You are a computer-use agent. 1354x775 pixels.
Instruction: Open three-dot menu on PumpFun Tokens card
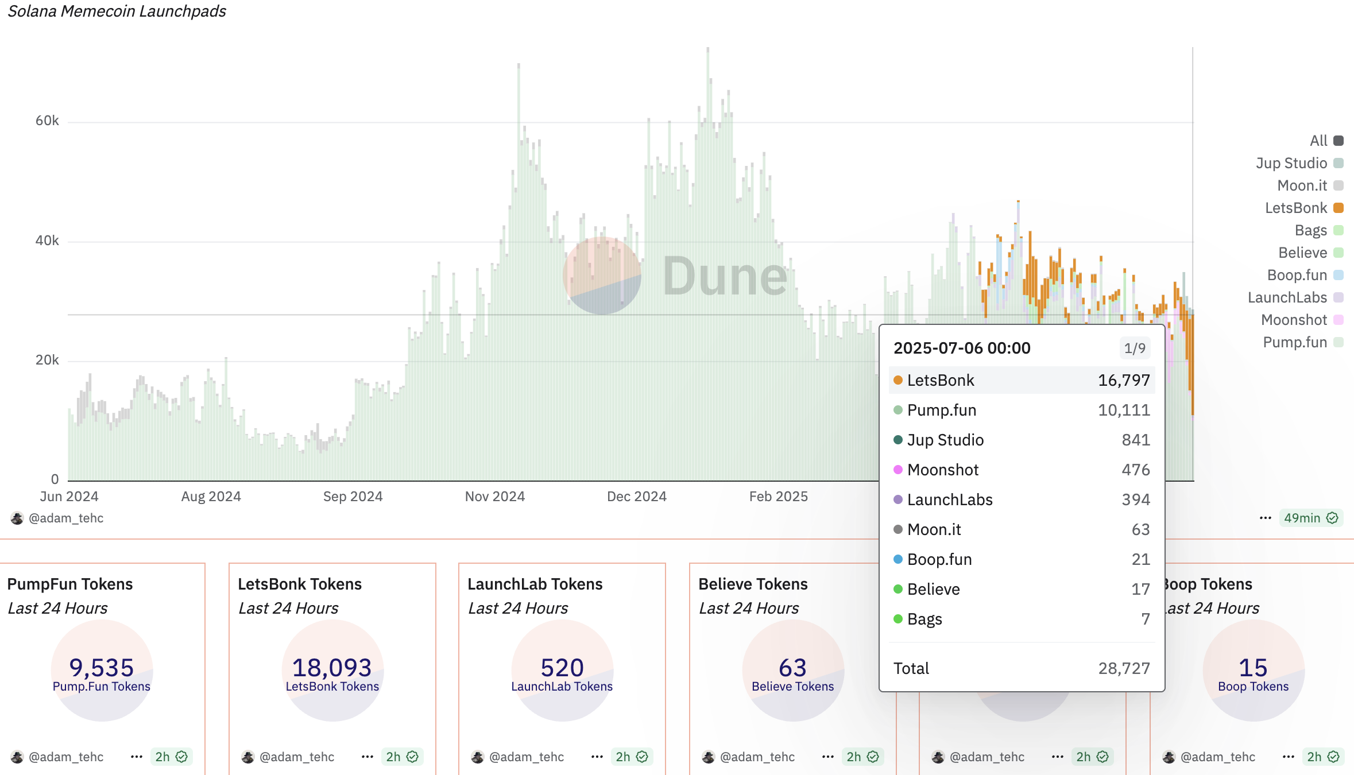click(x=136, y=757)
